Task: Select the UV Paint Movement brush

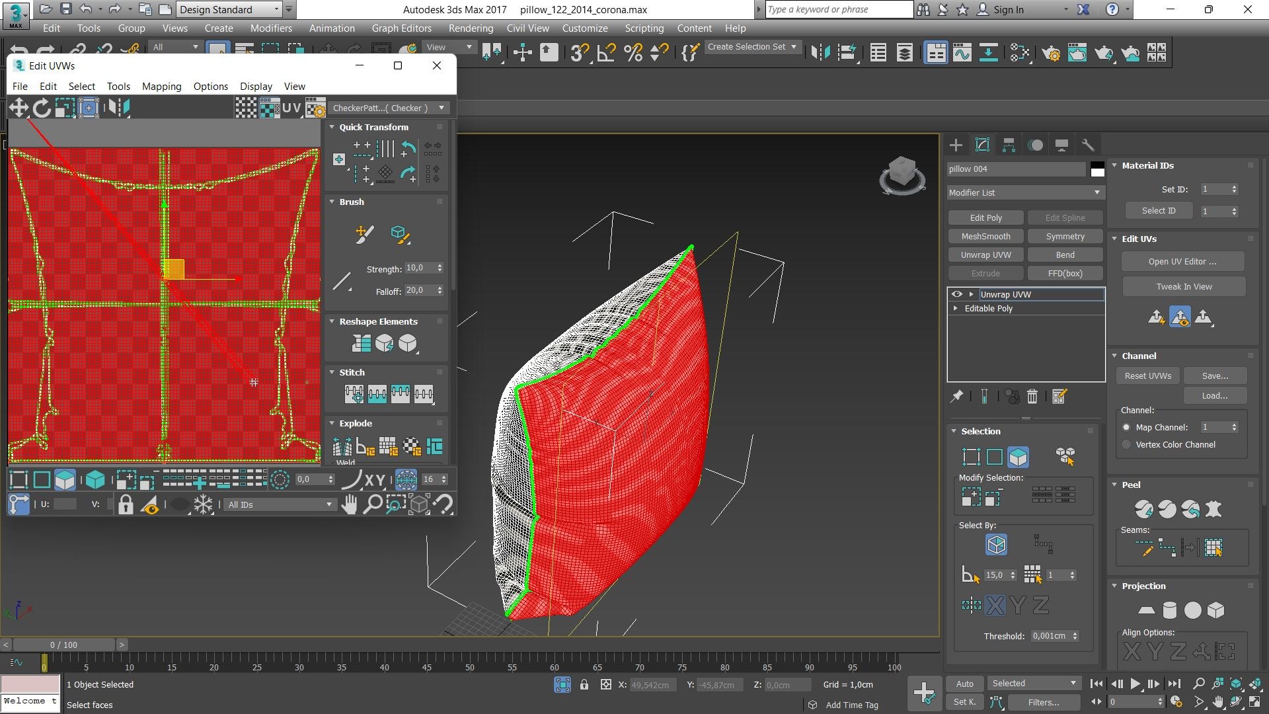Action: pyautogui.click(x=364, y=234)
